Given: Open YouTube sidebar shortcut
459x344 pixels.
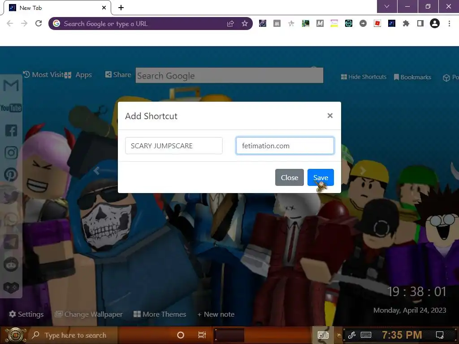Looking at the screenshot, I should tap(11, 108).
